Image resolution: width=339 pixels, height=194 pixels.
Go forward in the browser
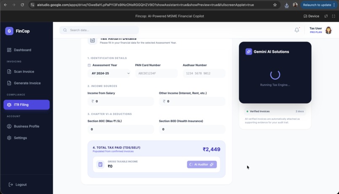pyautogui.click(x=14, y=5)
